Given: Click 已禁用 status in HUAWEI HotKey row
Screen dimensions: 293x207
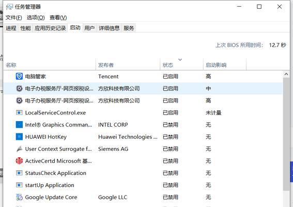Looking at the screenshot, I should (x=171, y=137).
